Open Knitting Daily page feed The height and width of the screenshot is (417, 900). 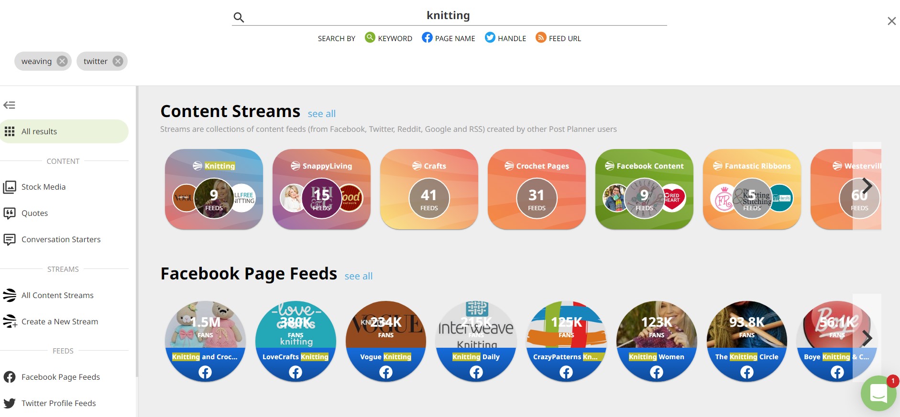point(476,341)
